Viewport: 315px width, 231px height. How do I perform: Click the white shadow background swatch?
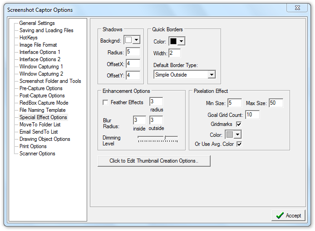click(x=128, y=40)
